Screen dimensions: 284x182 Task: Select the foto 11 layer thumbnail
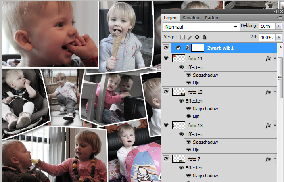point(179,59)
